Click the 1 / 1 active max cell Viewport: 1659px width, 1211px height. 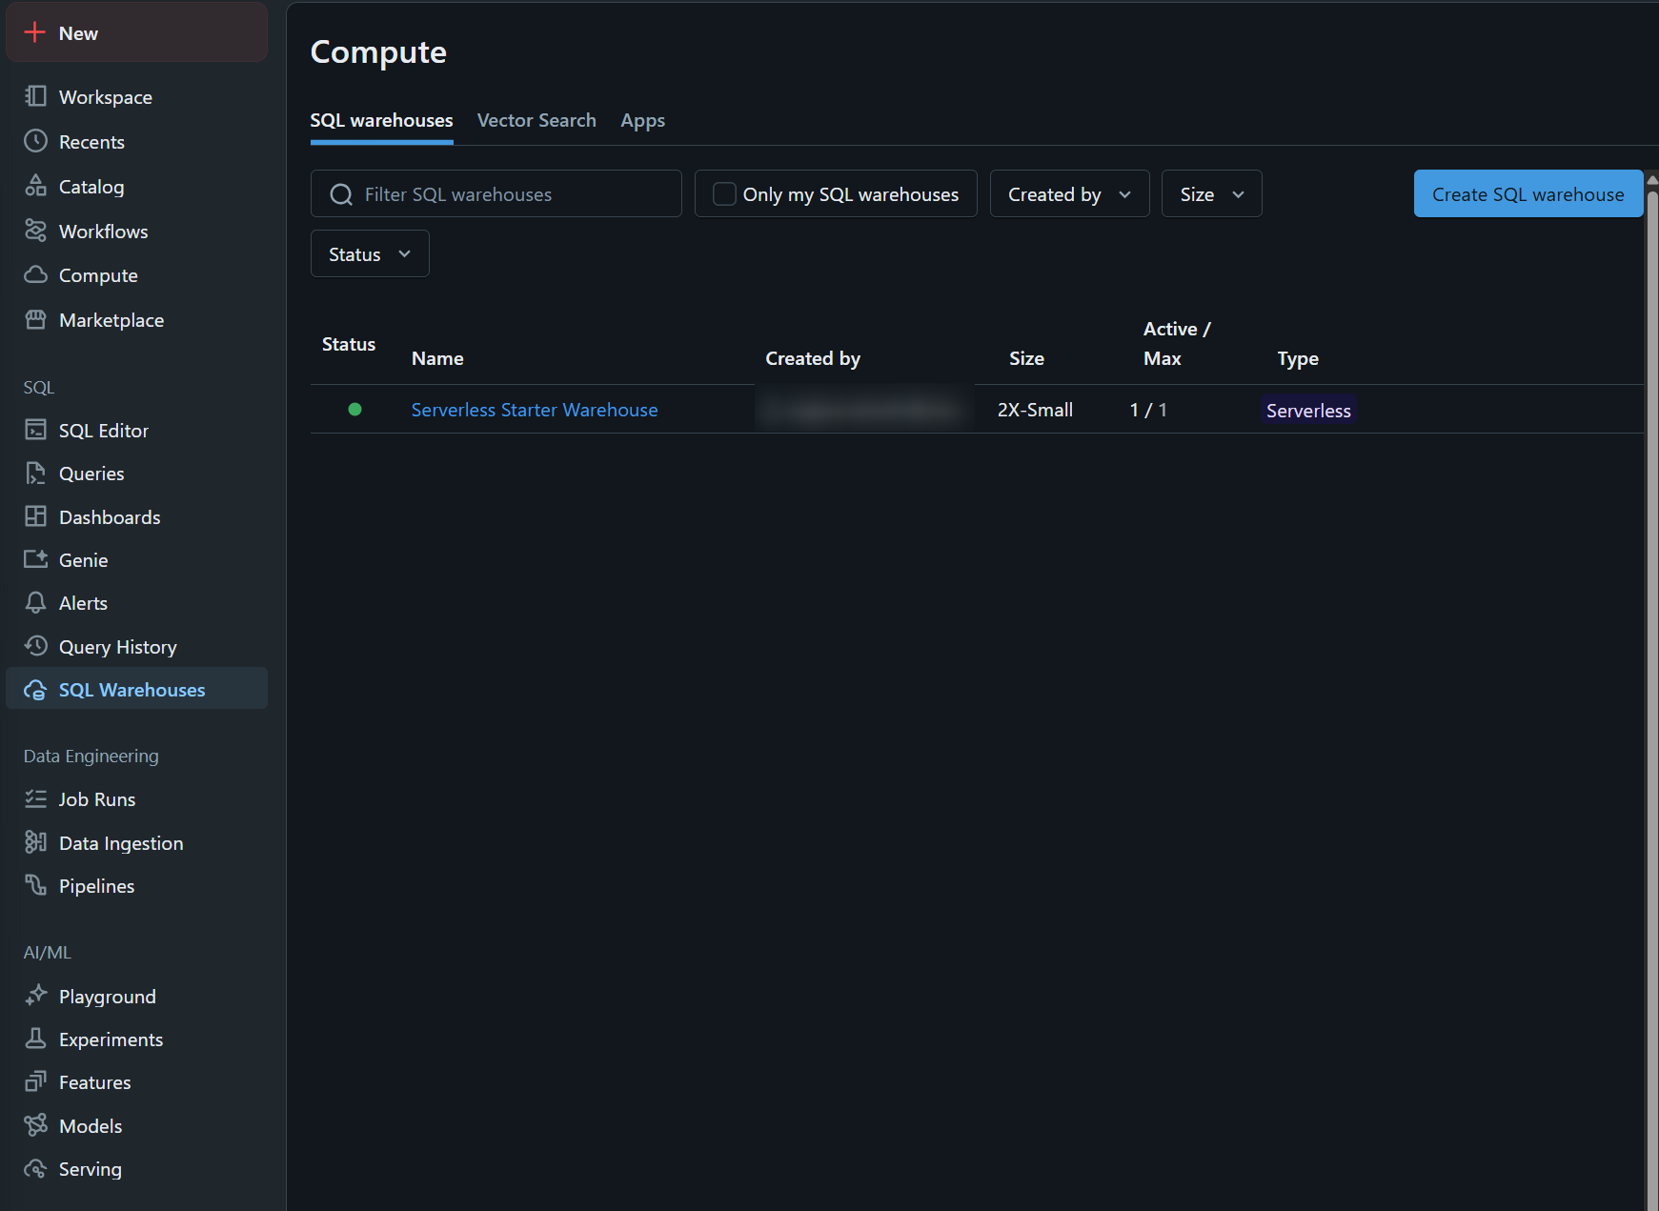coord(1148,410)
